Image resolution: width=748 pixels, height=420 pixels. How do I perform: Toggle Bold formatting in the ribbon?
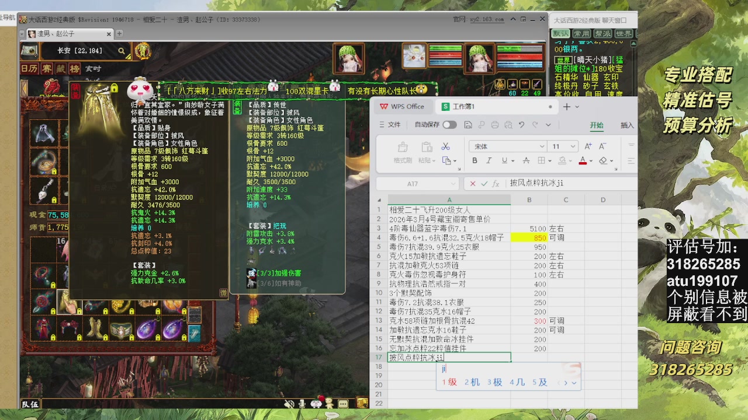pyautogui.click(x=475, y=160)
